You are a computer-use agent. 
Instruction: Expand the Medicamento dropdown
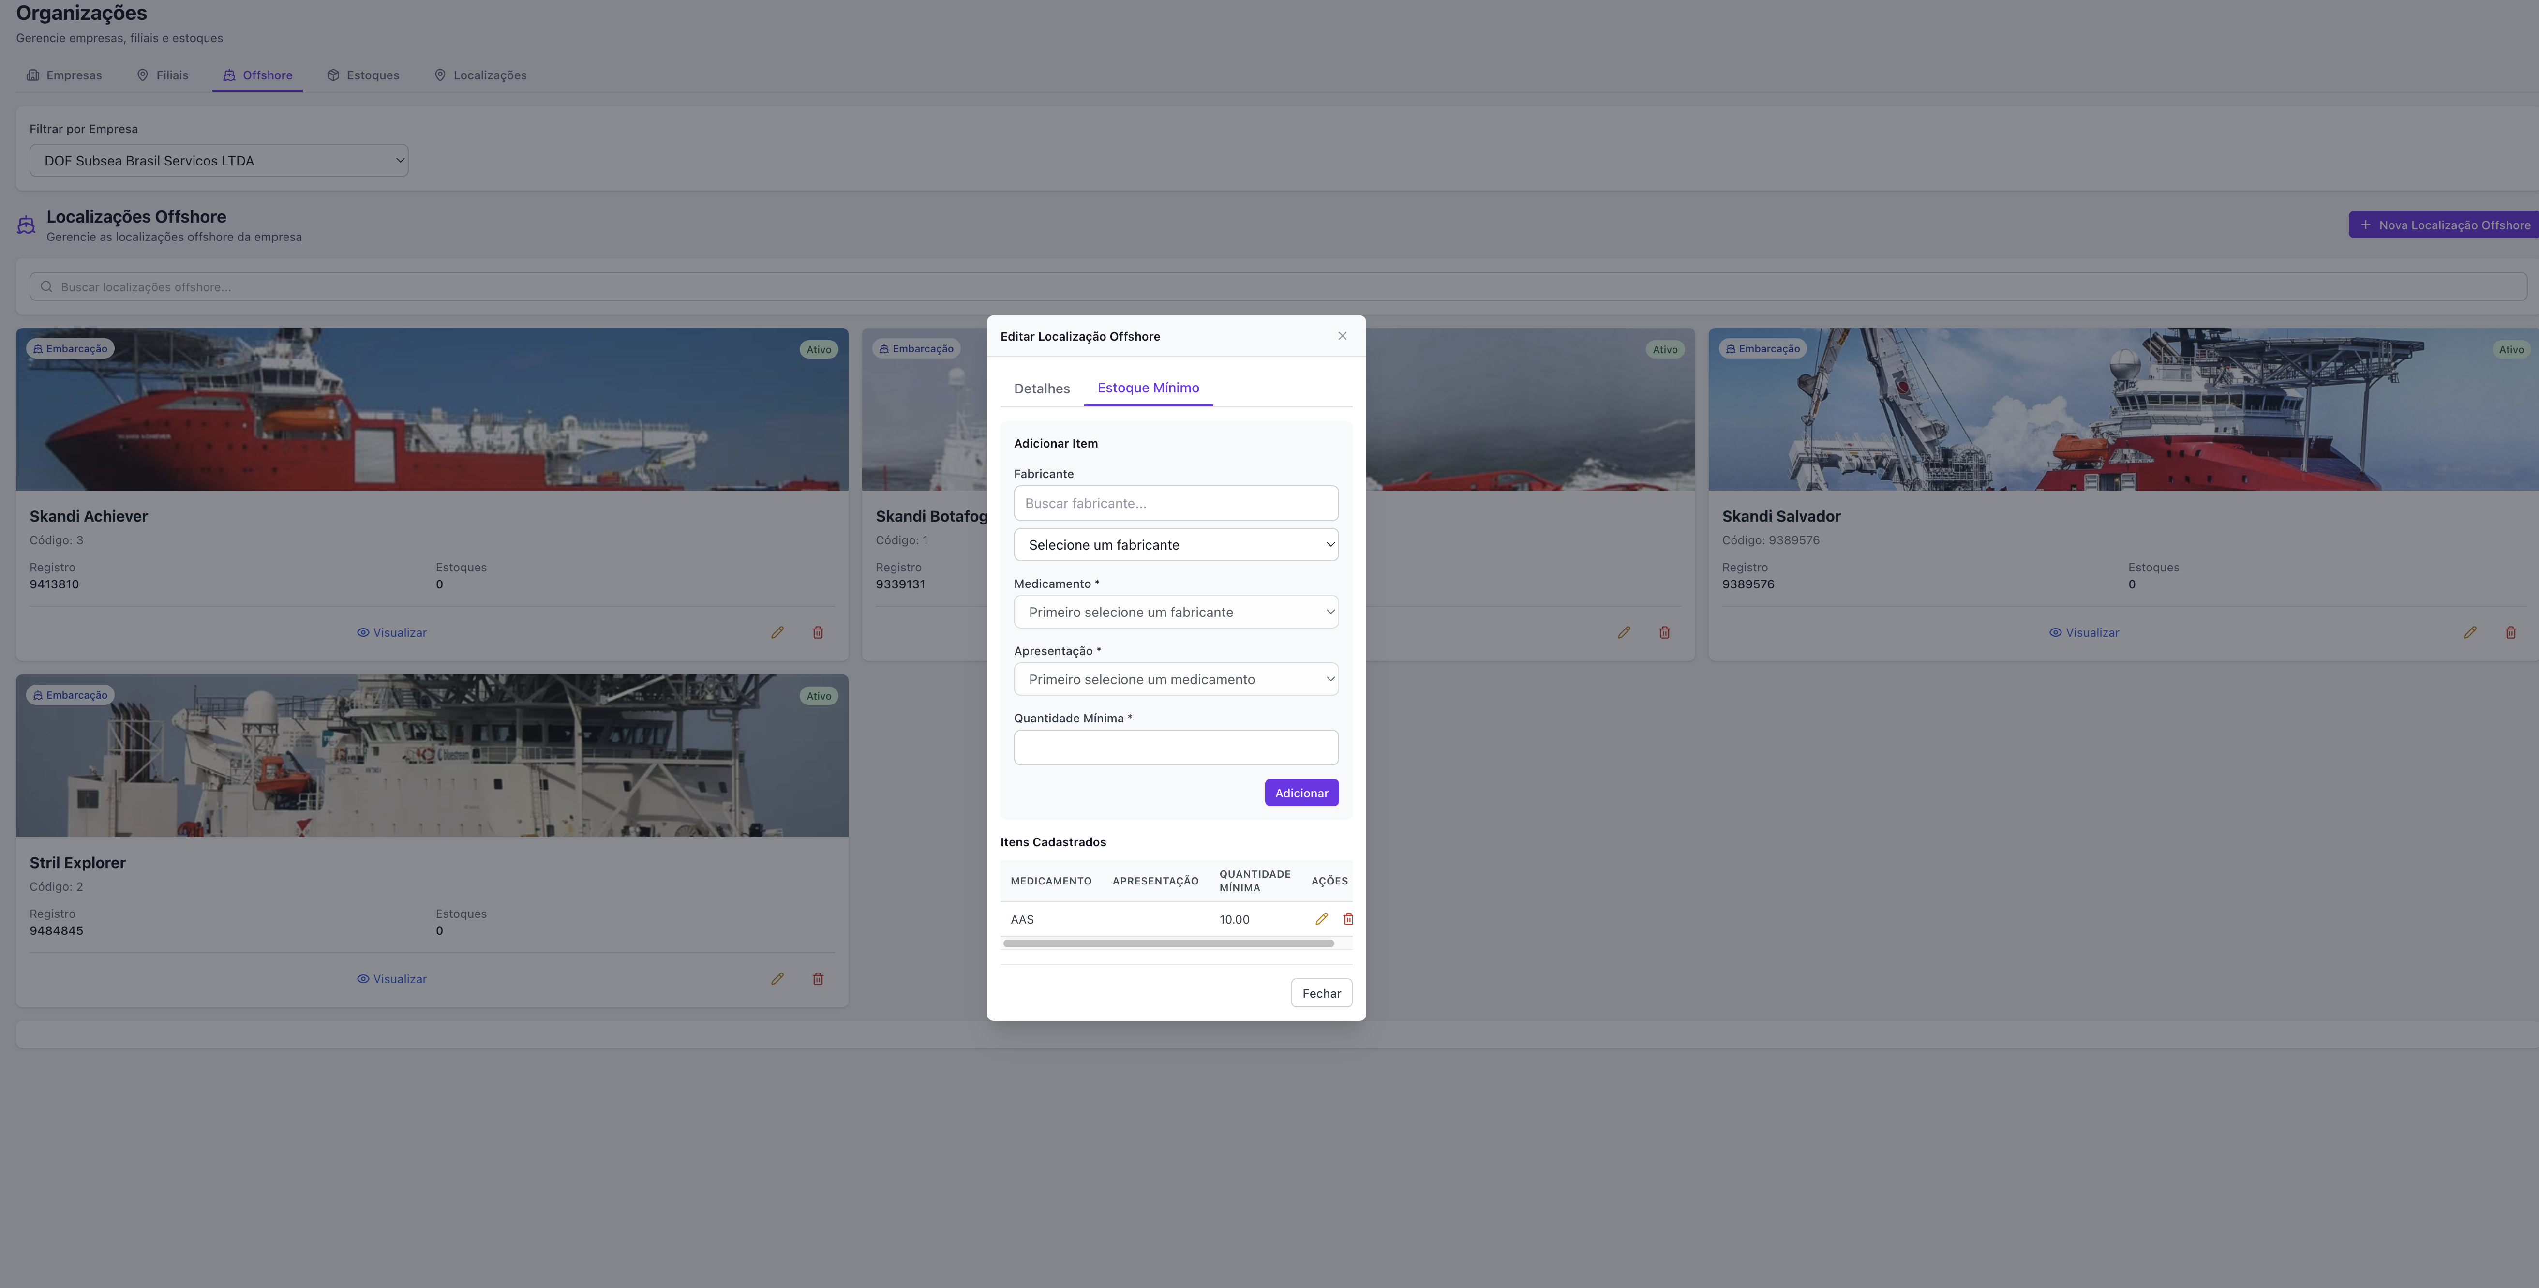coord(1175,611)
